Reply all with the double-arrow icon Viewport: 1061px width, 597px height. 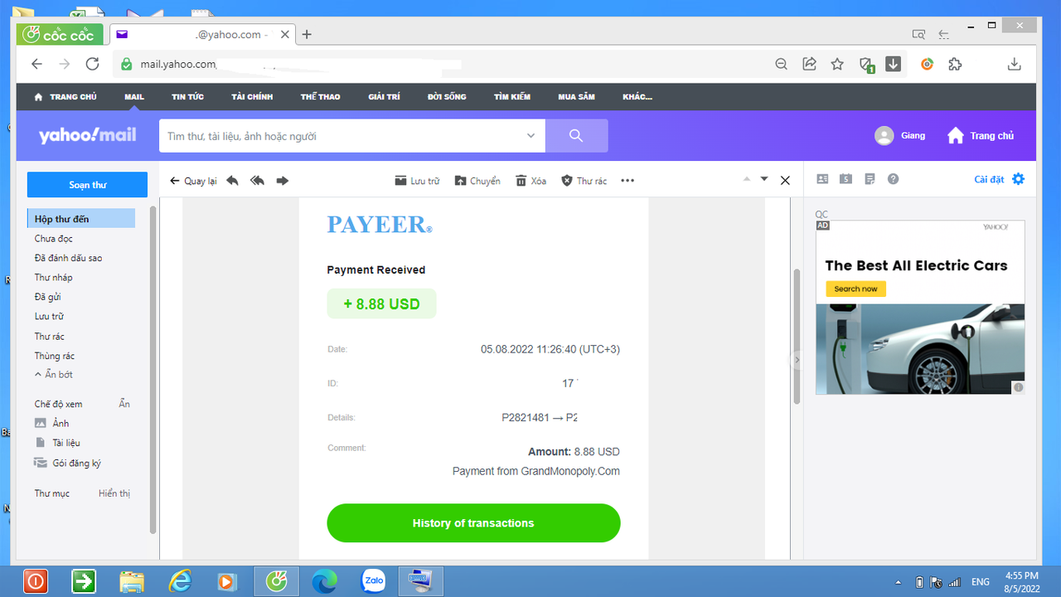coord(258,180)
